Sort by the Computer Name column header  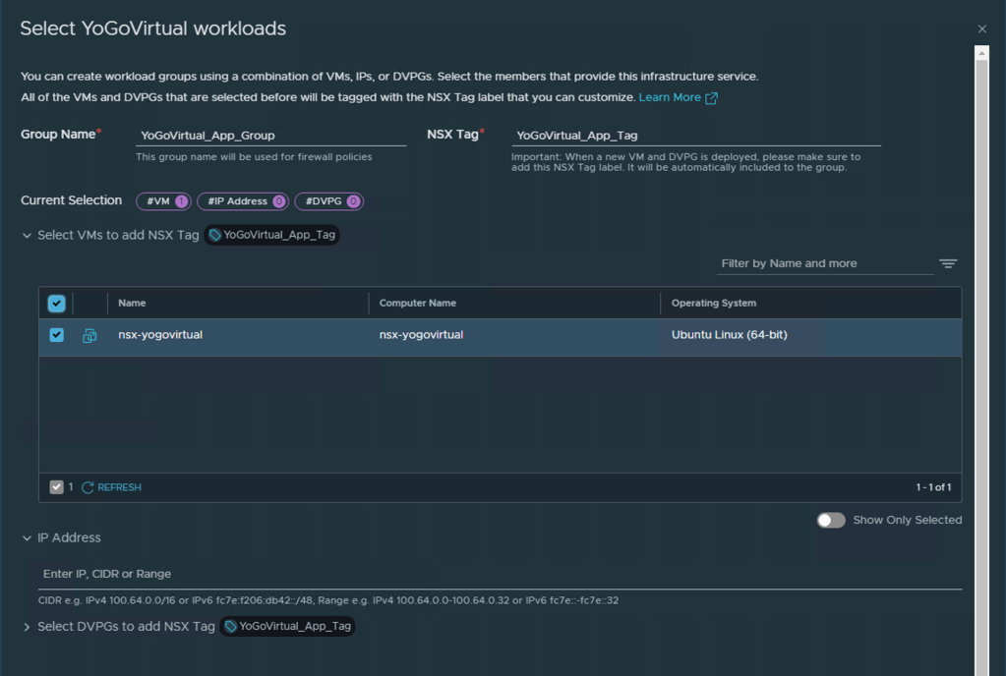pyautogui.click(x=418, y=304)
